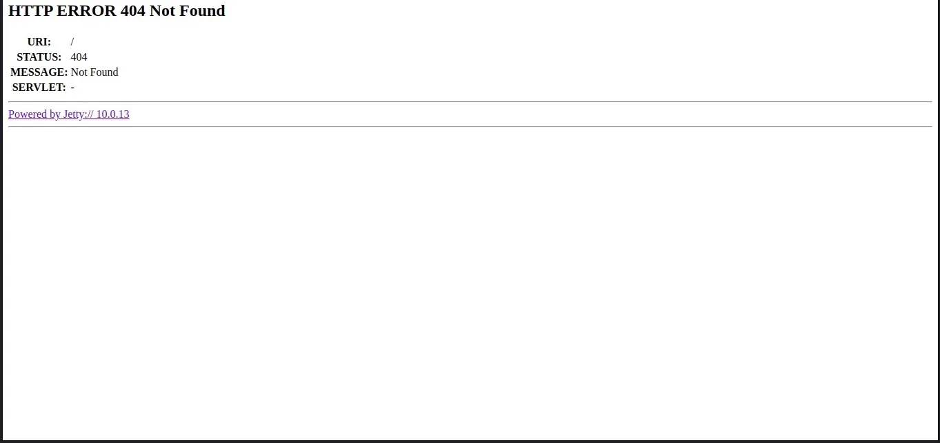Select the HTTP ERROR 404 Not Found heading
Image resolution: width=940 pixels, height=443 pixels.
click(117, 11)
